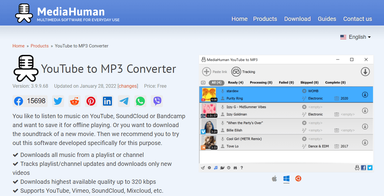Click the artist name Purity Ring
Image resolution: width=384 pixels, height=196 pixels.
click(235, 98)
